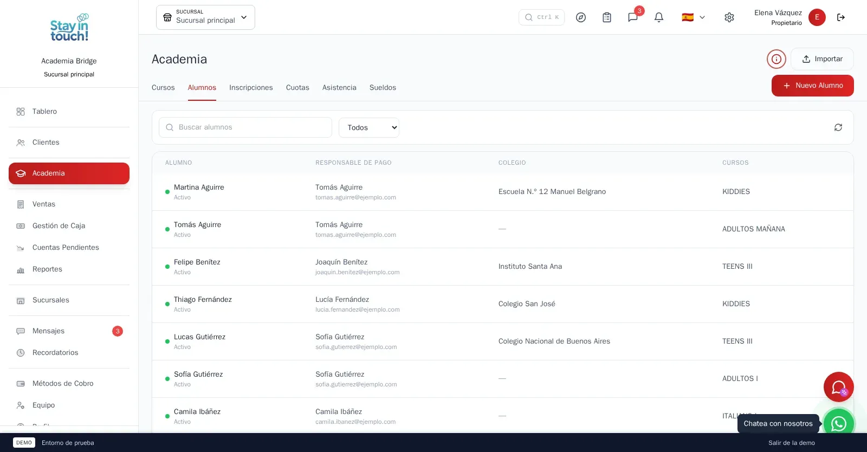Click the Stay in touch logo
Screen dimensions: 867x452
(69, 28)
